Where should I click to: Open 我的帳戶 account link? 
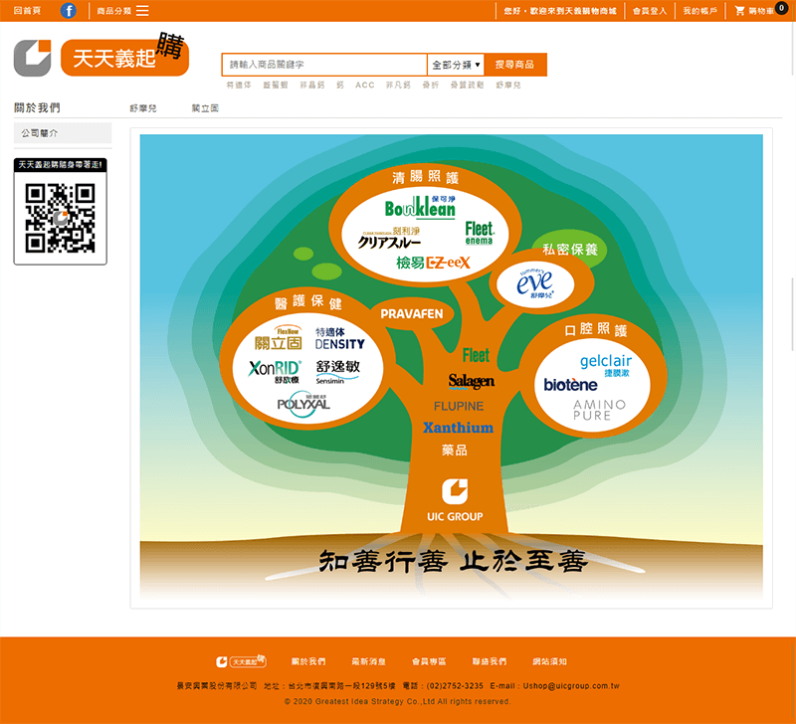[x=699, y=11]
